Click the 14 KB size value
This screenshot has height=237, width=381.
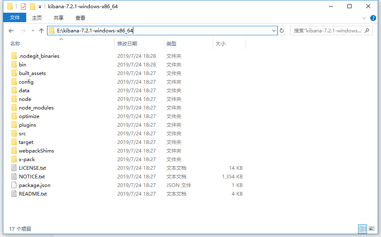click(x=236, y=168)
